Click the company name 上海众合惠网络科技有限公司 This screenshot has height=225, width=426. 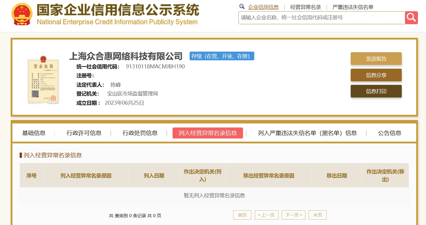pos(126,56)
